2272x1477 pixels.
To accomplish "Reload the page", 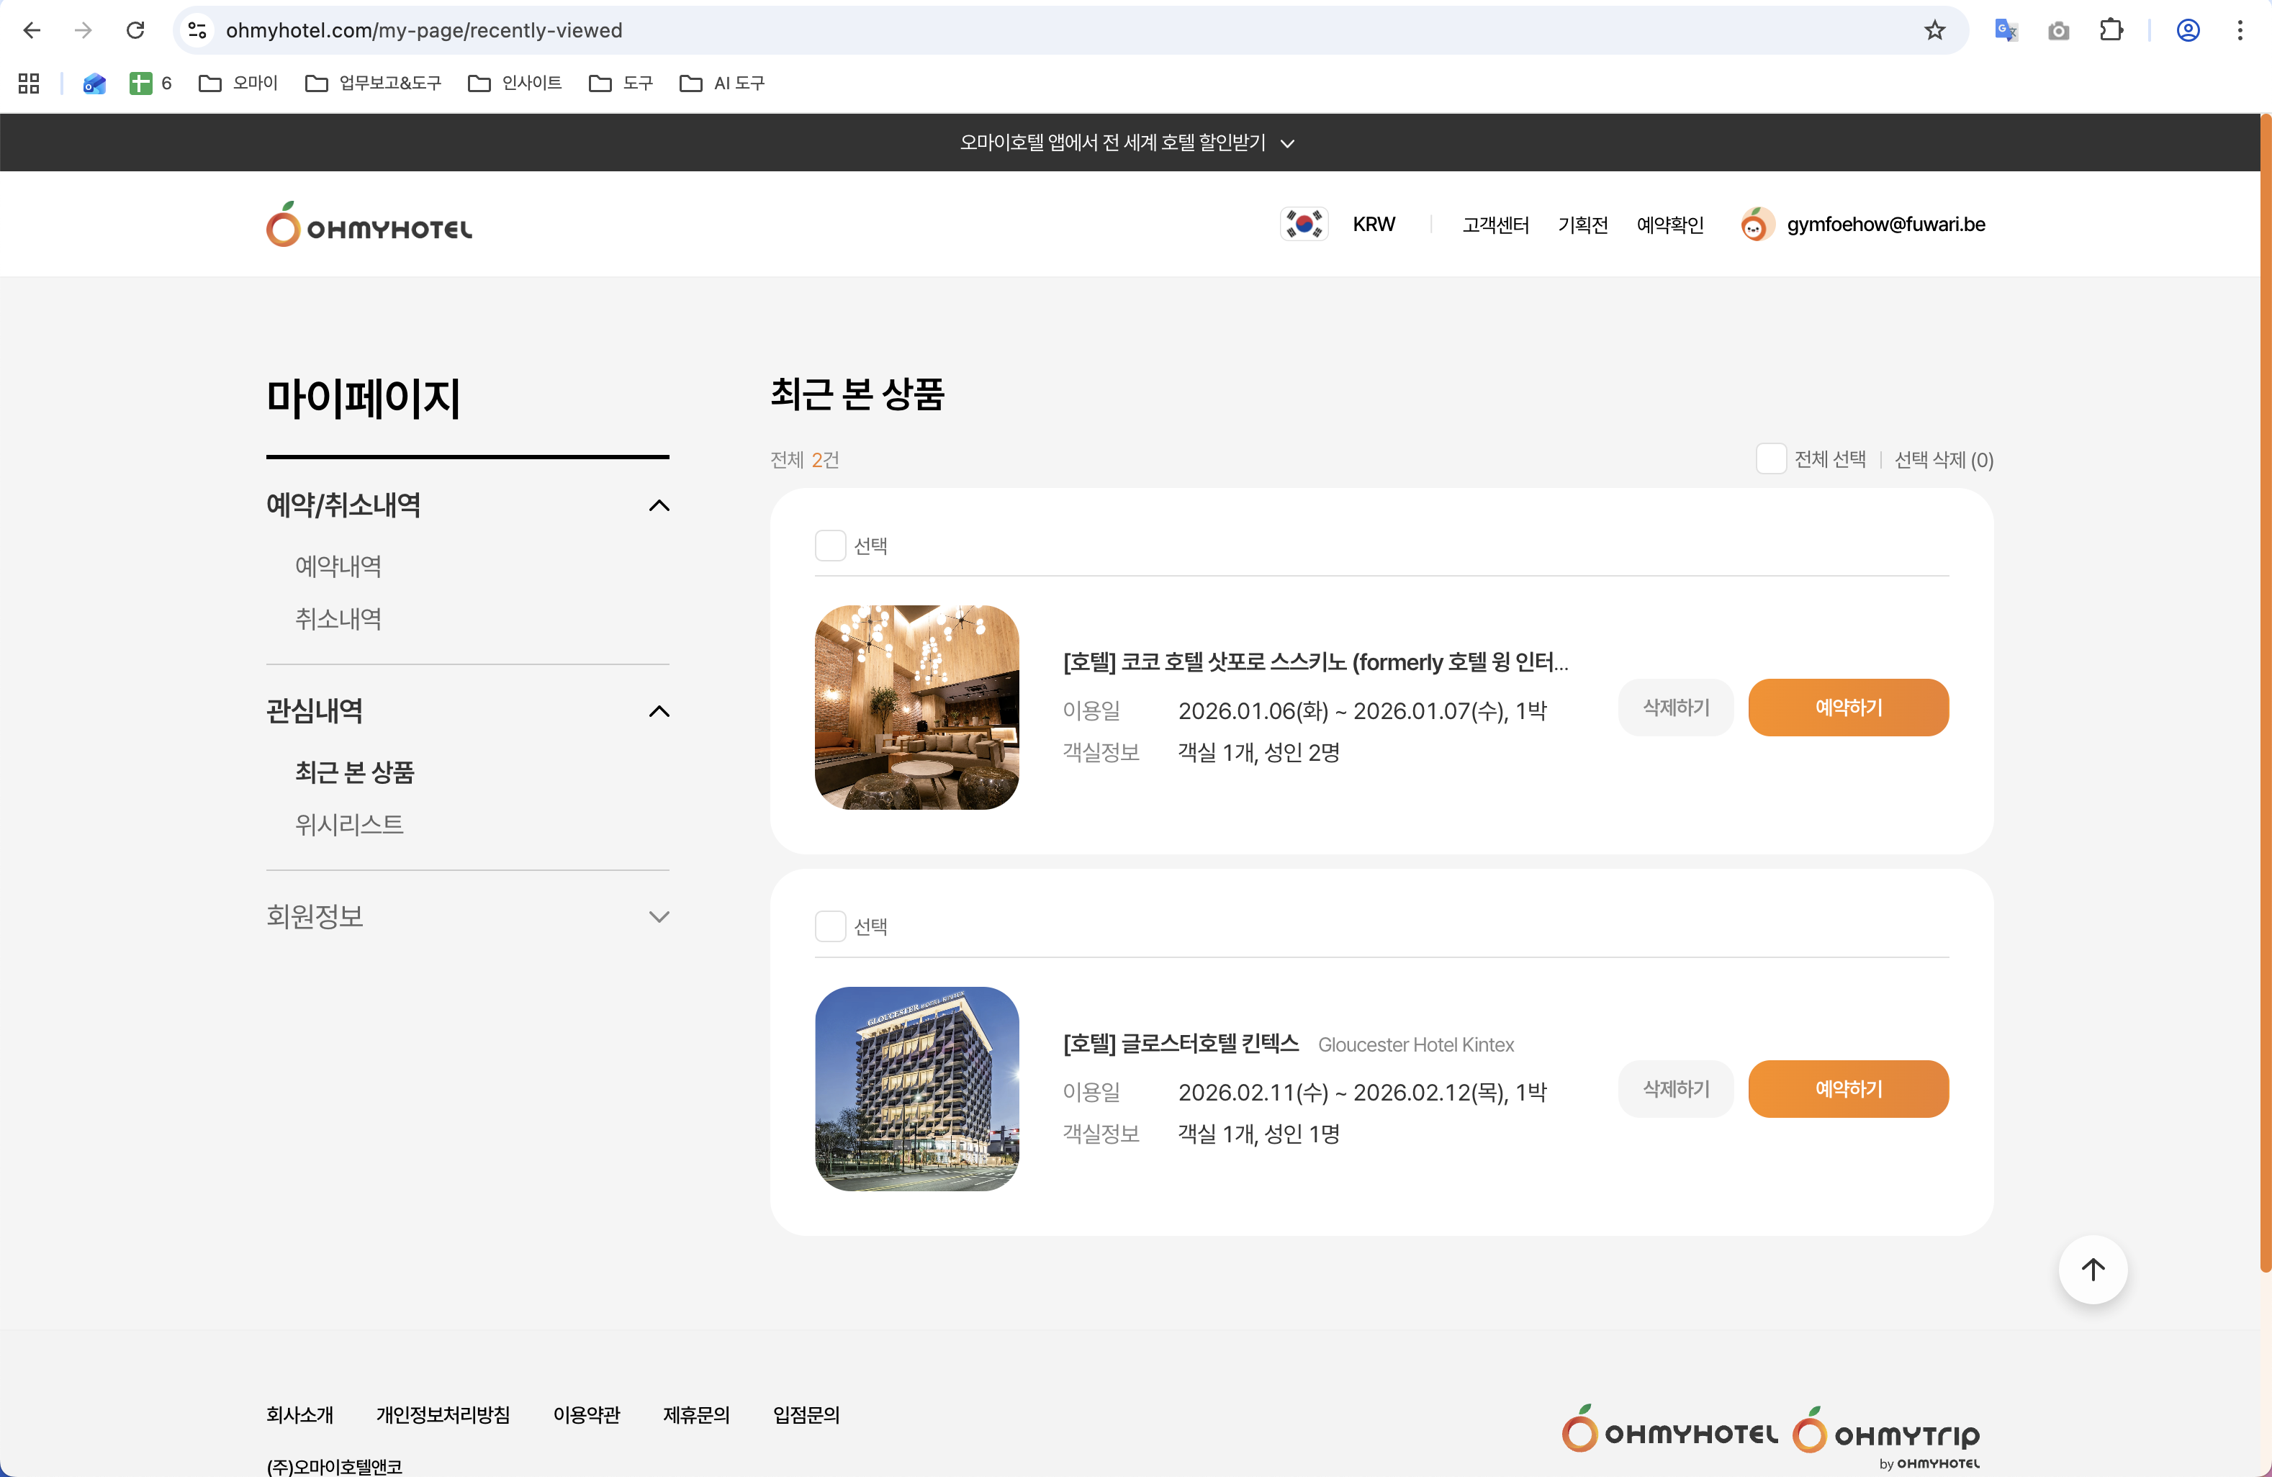I will (x=135, y=30).
